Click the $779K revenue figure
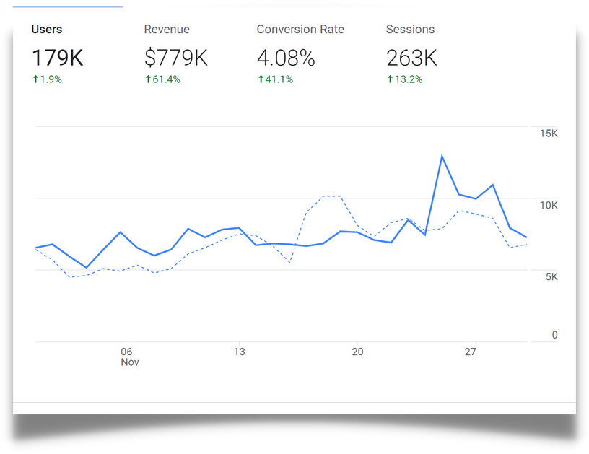The width and height of the screenshot is (589, 454). pyautogui.click(x=175, y=58)
